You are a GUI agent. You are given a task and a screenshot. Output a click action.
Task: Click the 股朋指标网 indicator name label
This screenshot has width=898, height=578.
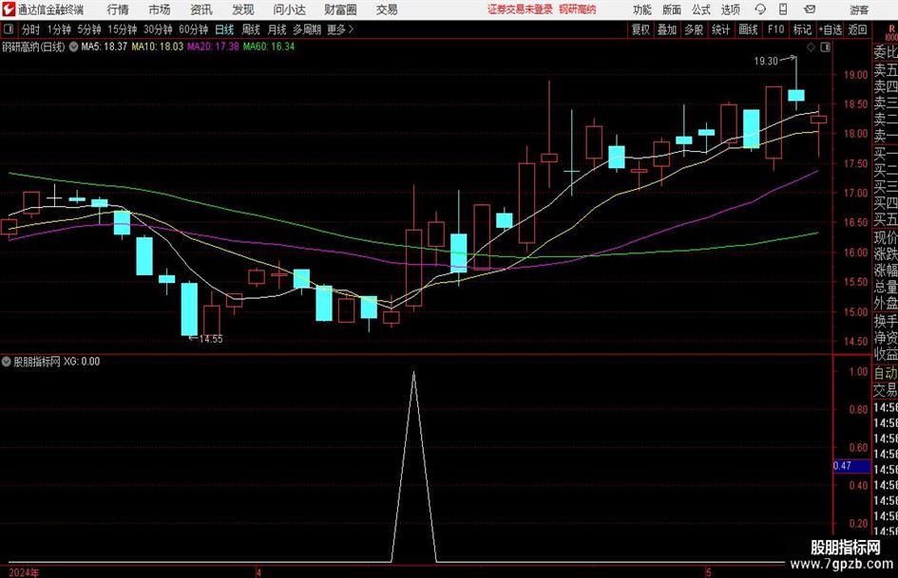click(x=37, y=362)
